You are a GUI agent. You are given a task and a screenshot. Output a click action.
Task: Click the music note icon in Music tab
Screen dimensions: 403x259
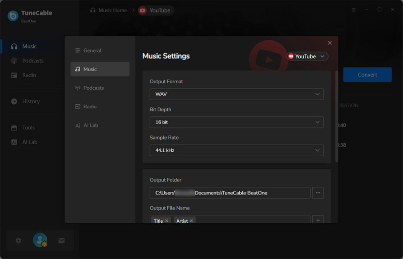click(78, 69)
